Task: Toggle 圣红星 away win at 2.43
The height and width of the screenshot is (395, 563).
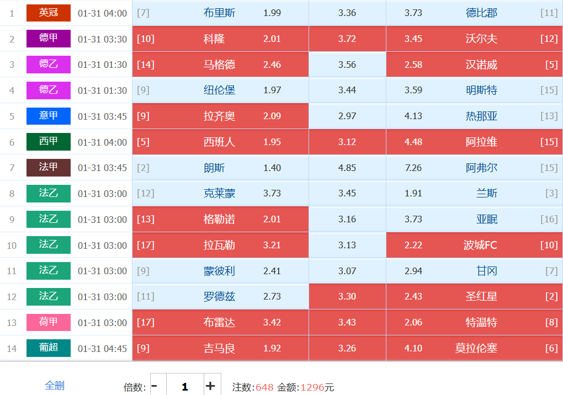Action: 474,296
